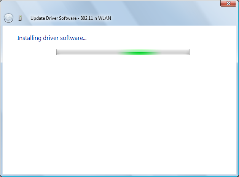Click the word 'Installing' in the heading
The width and height of the screenshot is (239, 177).
click(x=29, y=38)
